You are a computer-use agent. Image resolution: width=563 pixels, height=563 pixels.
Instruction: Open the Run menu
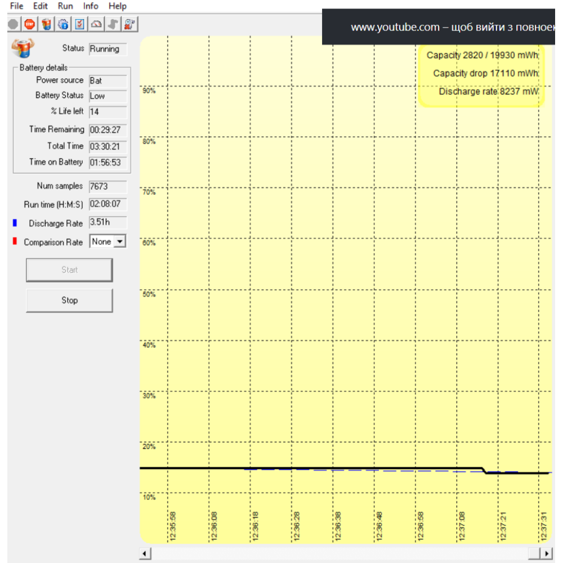tap(65, 6)
